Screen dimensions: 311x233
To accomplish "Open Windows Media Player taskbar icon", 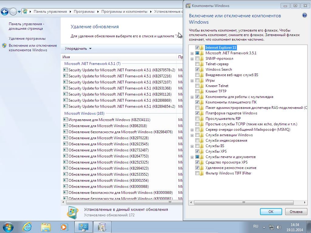I will click(x=64, y=227).
